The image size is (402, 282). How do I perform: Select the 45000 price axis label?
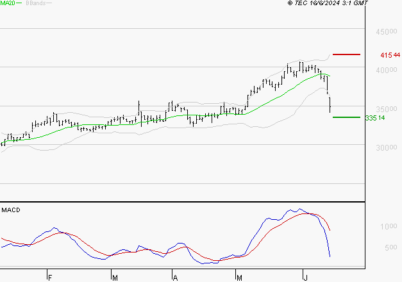pyautogui.click(x=387, y=32)
